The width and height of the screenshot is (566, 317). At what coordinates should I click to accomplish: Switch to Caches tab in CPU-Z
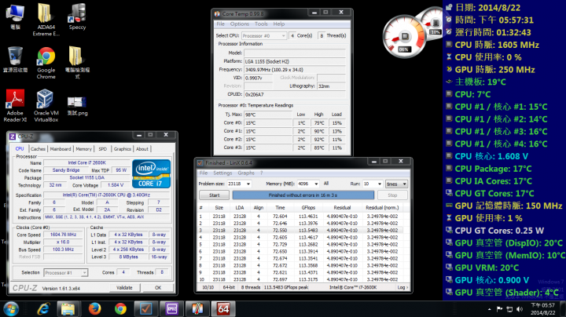(38, 149)
